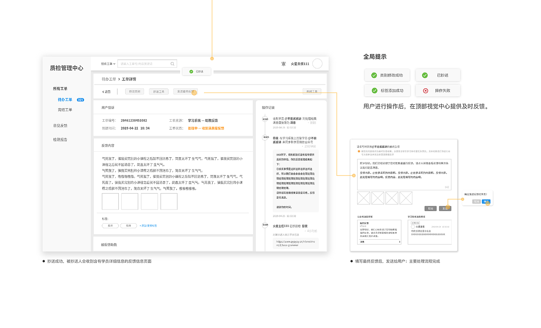Click the 关闭工单 button
Screen dimensions: 541x328
312,91
